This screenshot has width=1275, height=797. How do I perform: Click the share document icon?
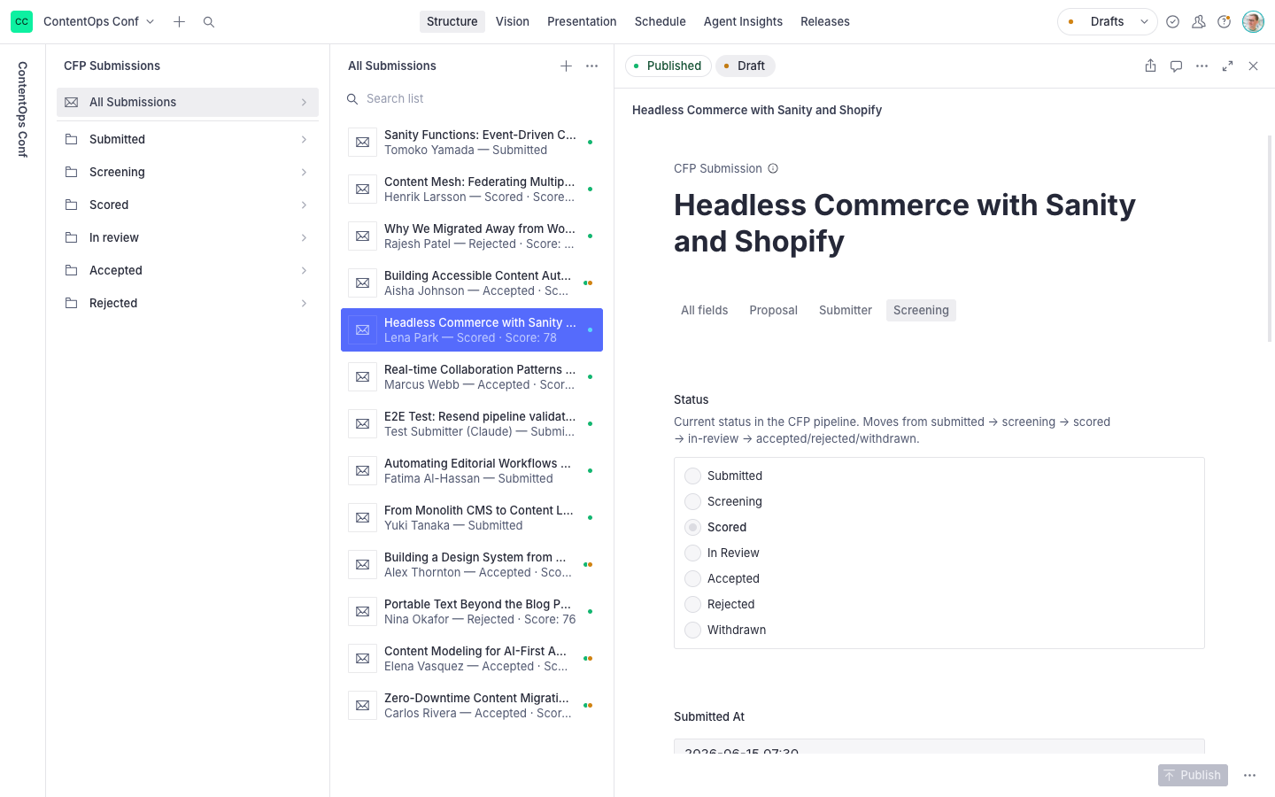pos(1150,66)
